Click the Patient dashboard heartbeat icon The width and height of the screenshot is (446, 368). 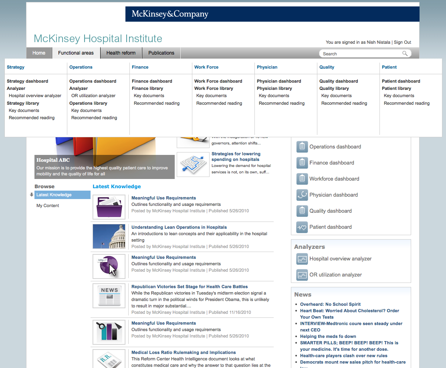click(302, 227)
